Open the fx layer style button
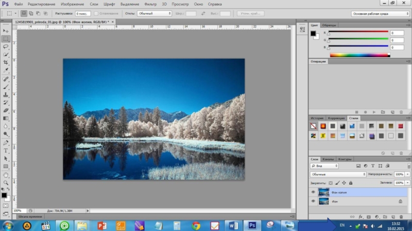This screenshot has height=231, width=412. pyautogui.click(x=360, y=217)
